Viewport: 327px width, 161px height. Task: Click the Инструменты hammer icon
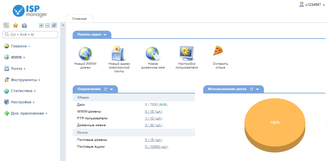point(7,80)
